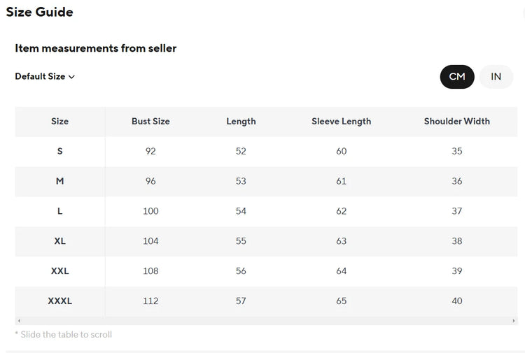Click the Shoulder Width column header

point(456,122)
